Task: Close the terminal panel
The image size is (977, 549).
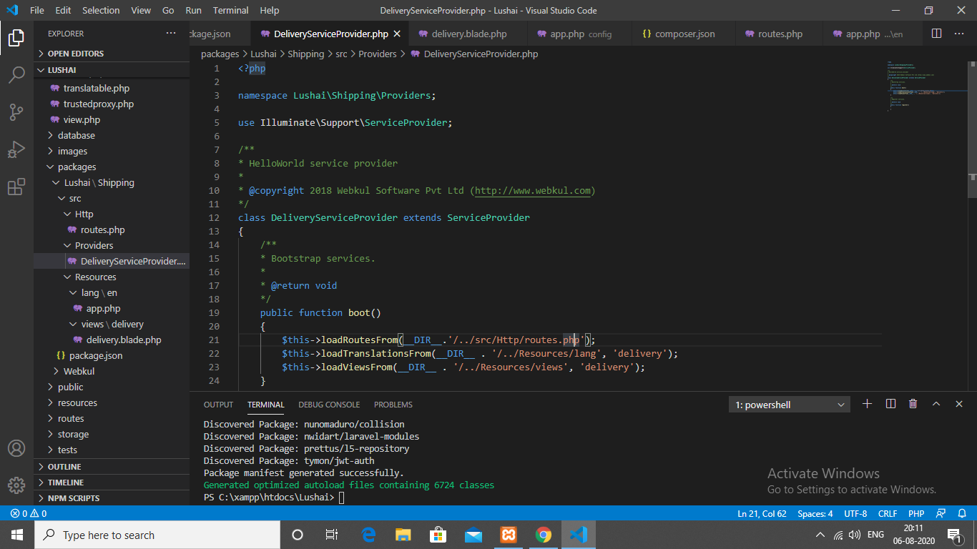Action: [959, 404]
